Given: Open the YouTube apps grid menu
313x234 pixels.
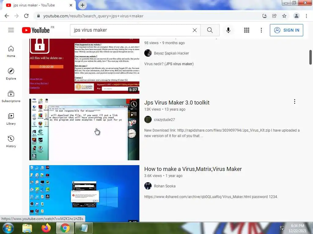Looking at the screenshot, I should (247, 30).
